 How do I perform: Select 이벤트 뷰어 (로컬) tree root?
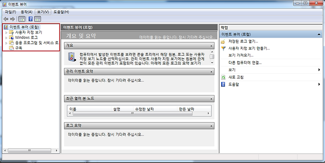coord(24,27)
